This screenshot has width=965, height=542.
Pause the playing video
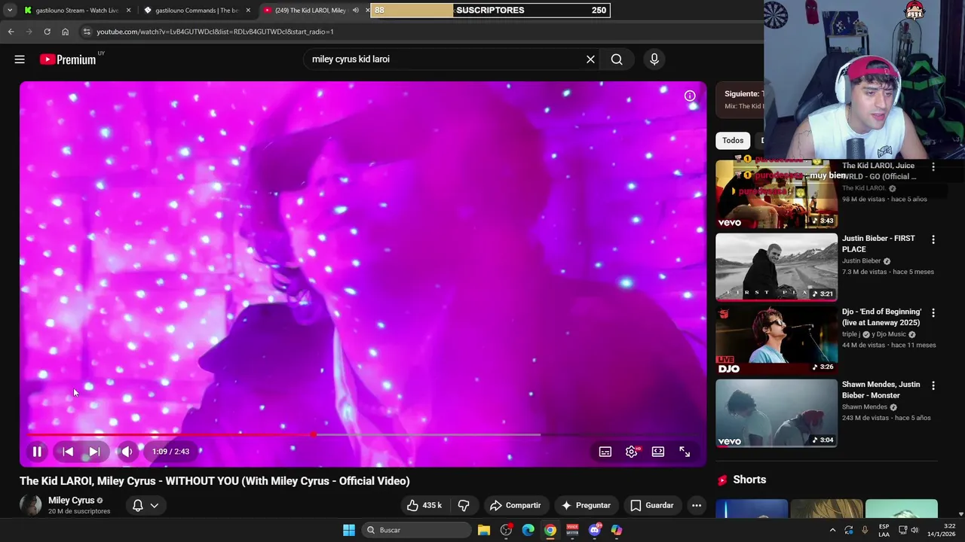37,452
